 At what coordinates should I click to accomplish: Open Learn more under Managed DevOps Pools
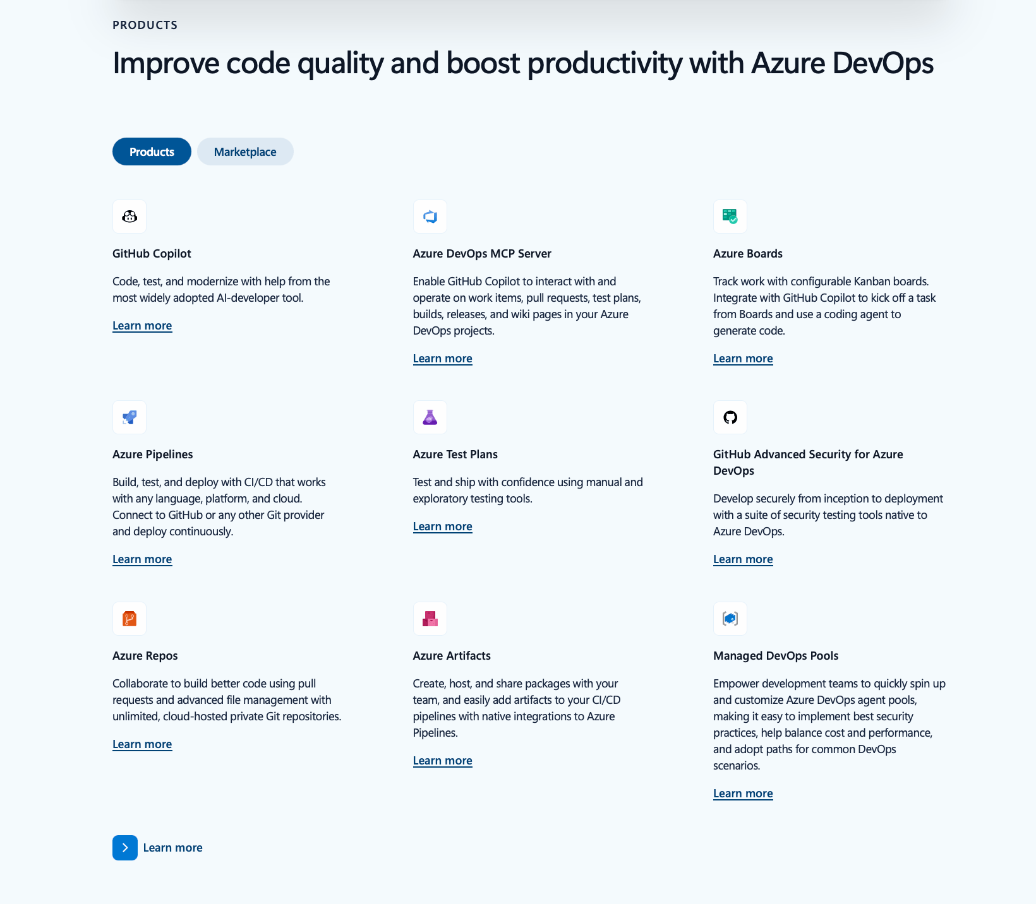(743, 794)
